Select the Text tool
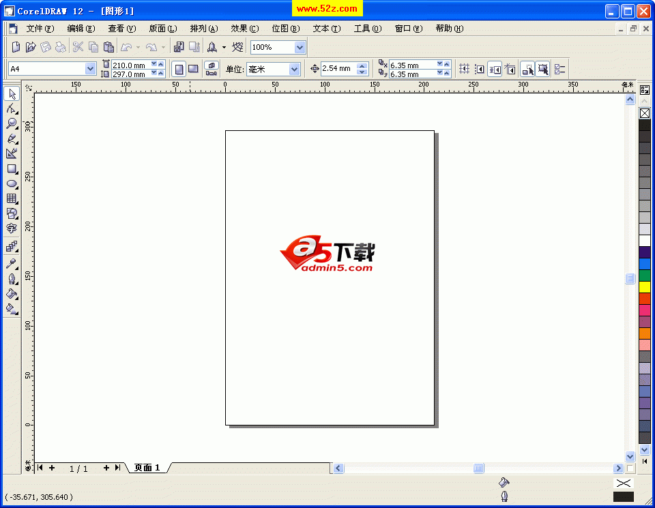 point(12,228)
